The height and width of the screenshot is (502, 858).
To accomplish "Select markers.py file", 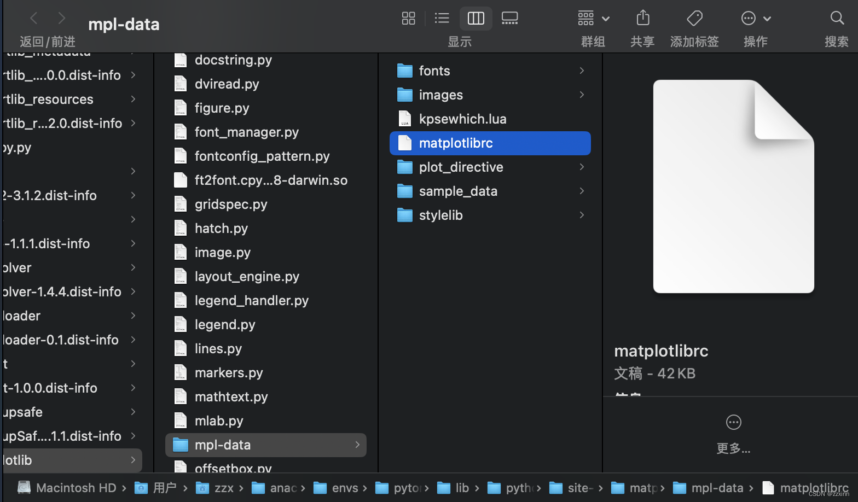I will (x=266, y=373).
